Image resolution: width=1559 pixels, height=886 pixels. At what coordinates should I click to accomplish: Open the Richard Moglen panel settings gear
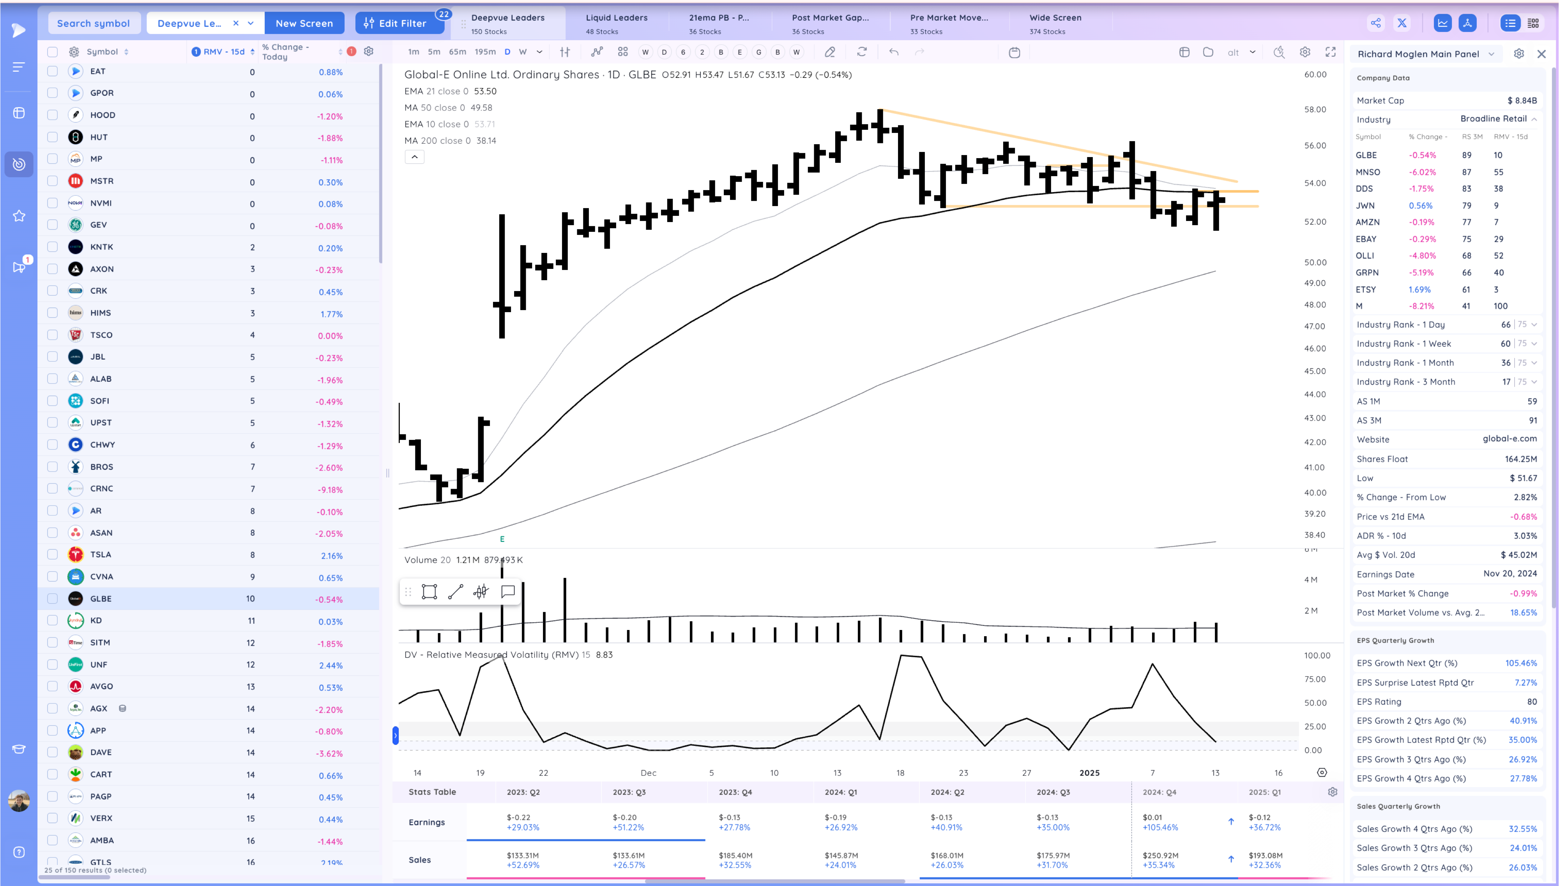[1519, 53]
